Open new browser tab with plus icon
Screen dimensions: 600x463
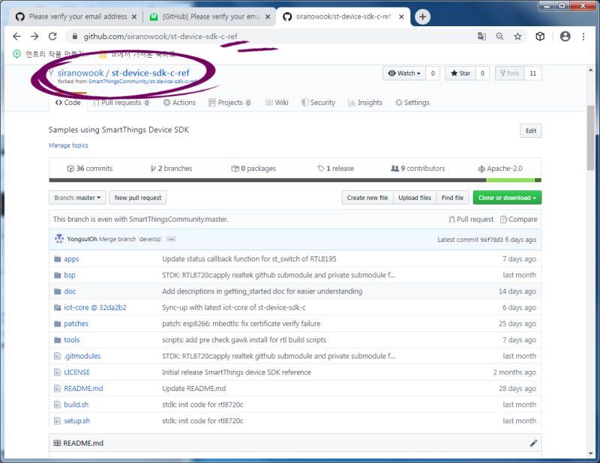coord(423,16)
